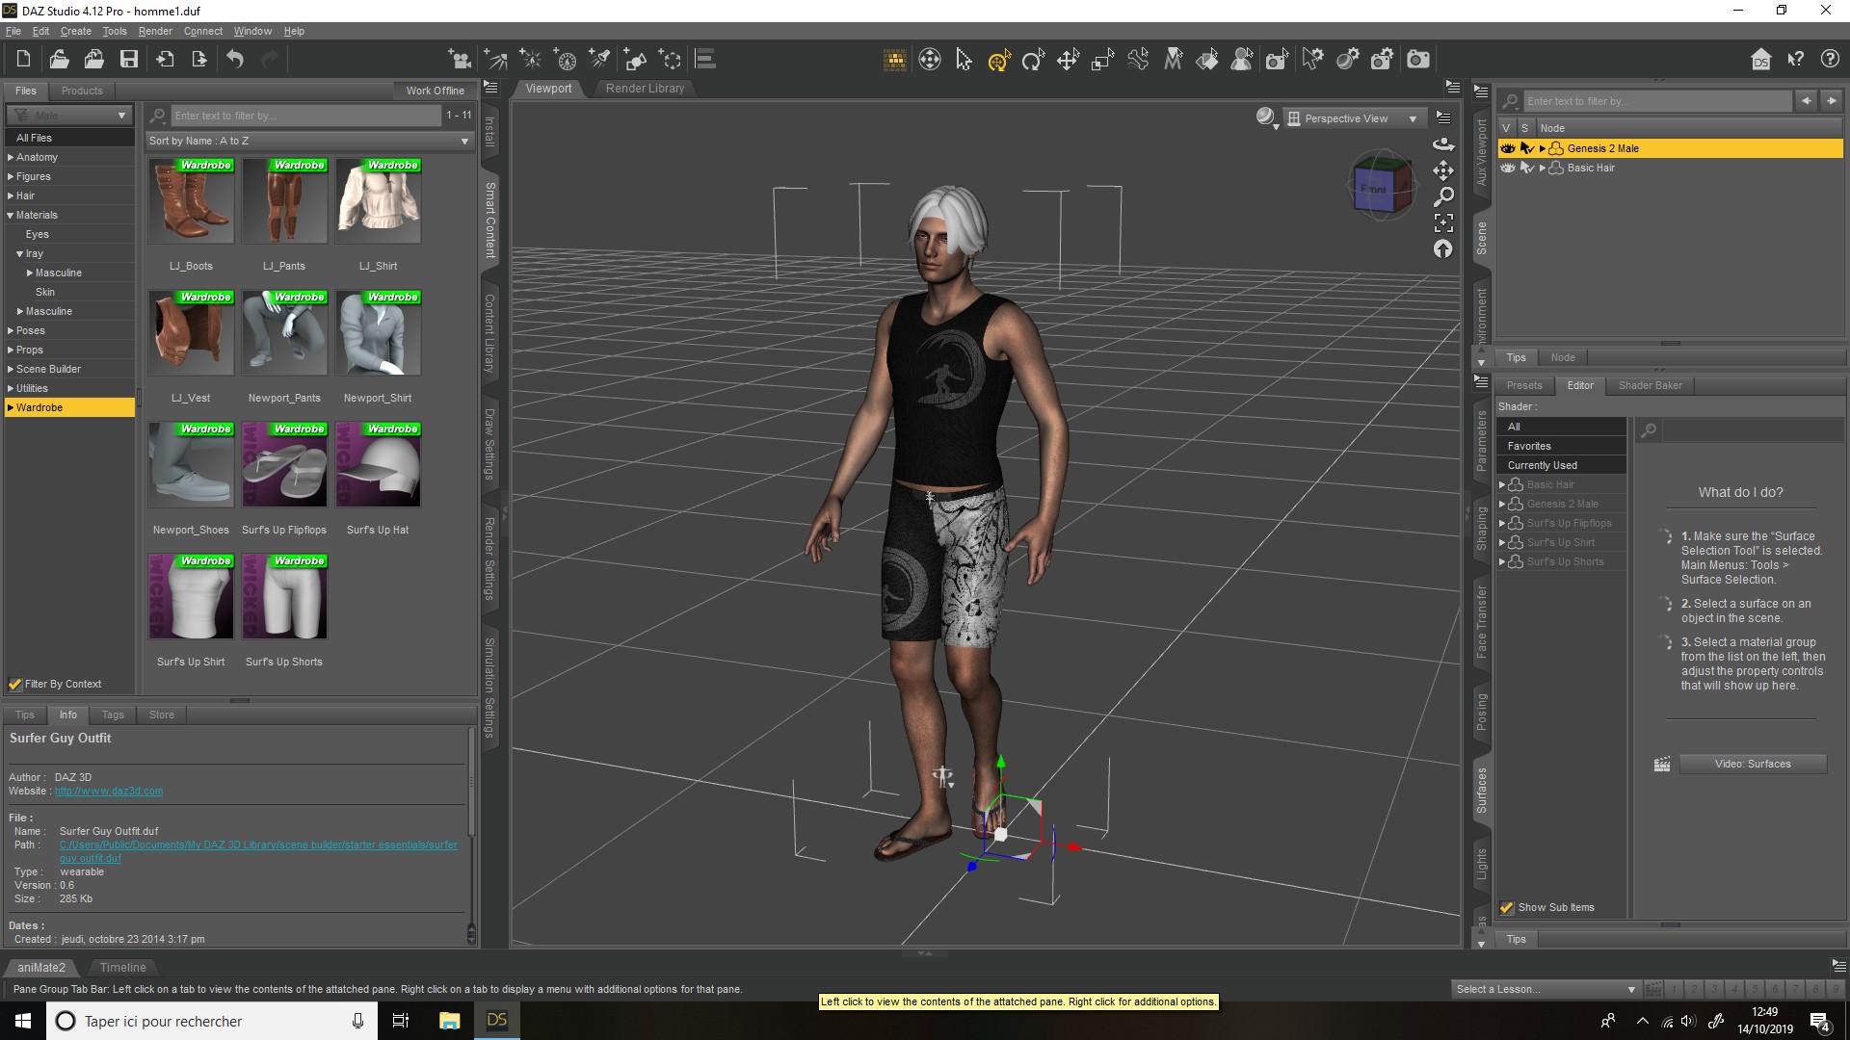Select the Translate tool

(1068, 60)
